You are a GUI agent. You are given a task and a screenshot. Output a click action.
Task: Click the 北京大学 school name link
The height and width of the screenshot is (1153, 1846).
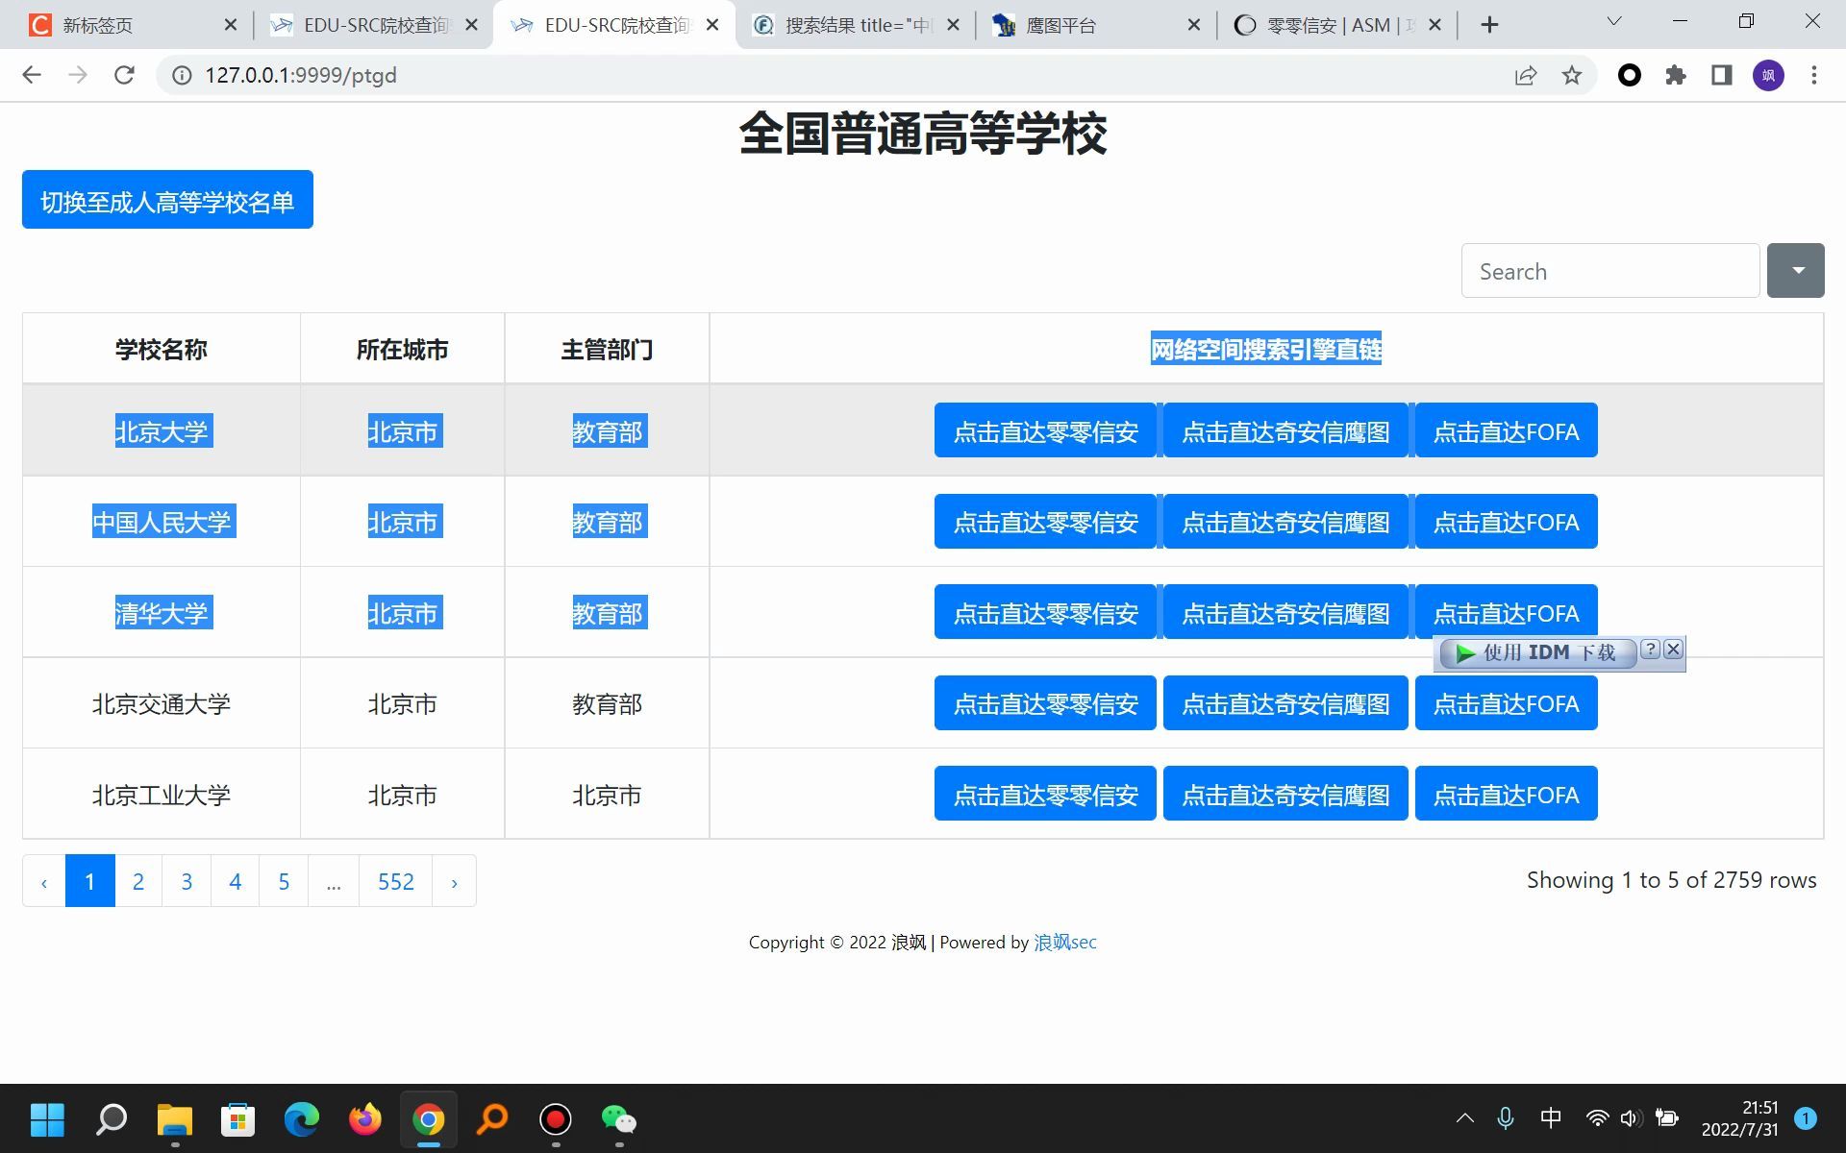coord(162,431)
